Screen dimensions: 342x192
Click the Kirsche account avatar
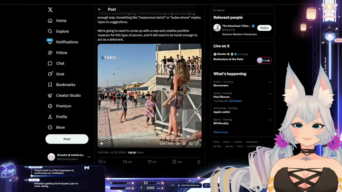click(51, 157)
